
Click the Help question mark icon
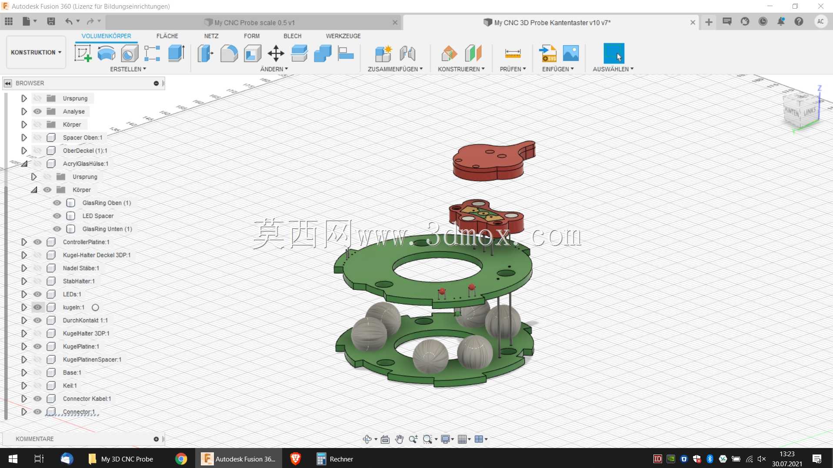click(799, 21)
